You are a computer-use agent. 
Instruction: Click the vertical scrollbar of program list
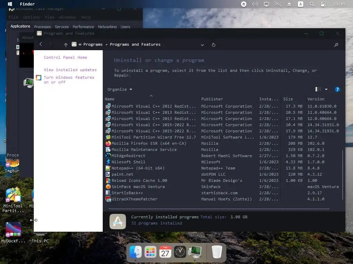coord(342,175)
